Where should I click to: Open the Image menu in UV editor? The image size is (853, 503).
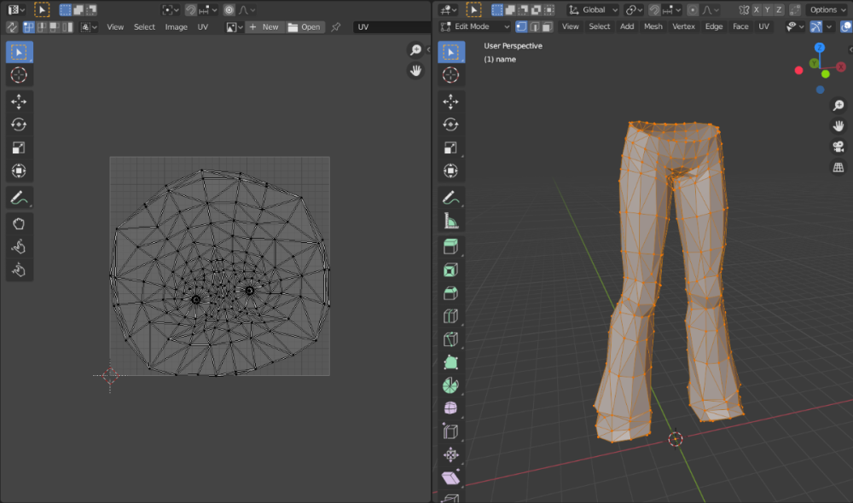pos(176,26)
